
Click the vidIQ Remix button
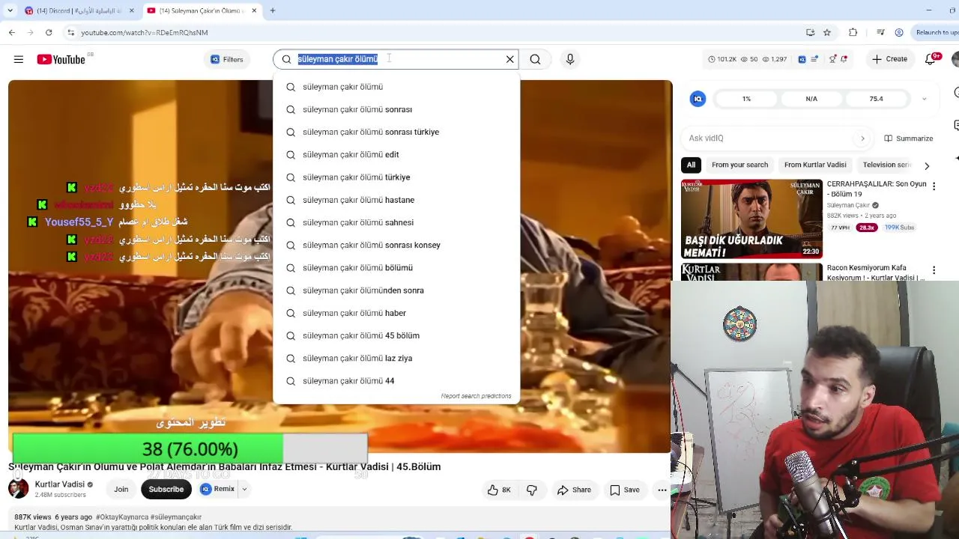click(217, 489)
